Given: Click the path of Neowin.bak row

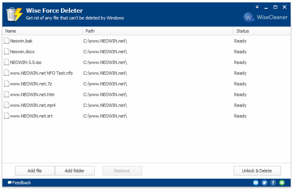Looking at the screenshot, I should (105, 41).
